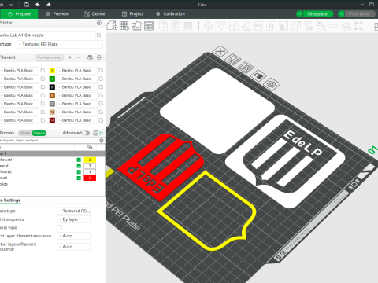Open the Bambu Lab A1 printer dropdown
Viewport: 378px width, 283px height.
pos(47,35)
